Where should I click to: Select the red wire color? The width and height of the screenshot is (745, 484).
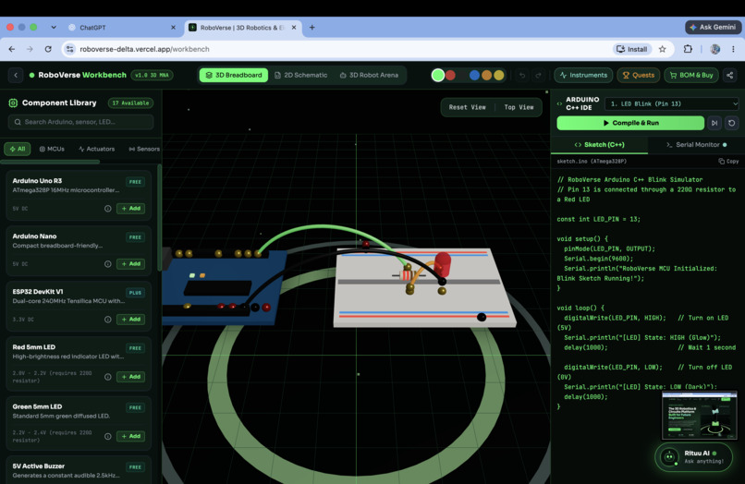[x=450, y=75]
